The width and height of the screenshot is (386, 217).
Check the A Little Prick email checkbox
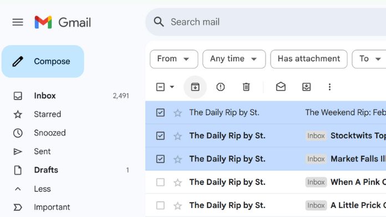coord(160,205)
